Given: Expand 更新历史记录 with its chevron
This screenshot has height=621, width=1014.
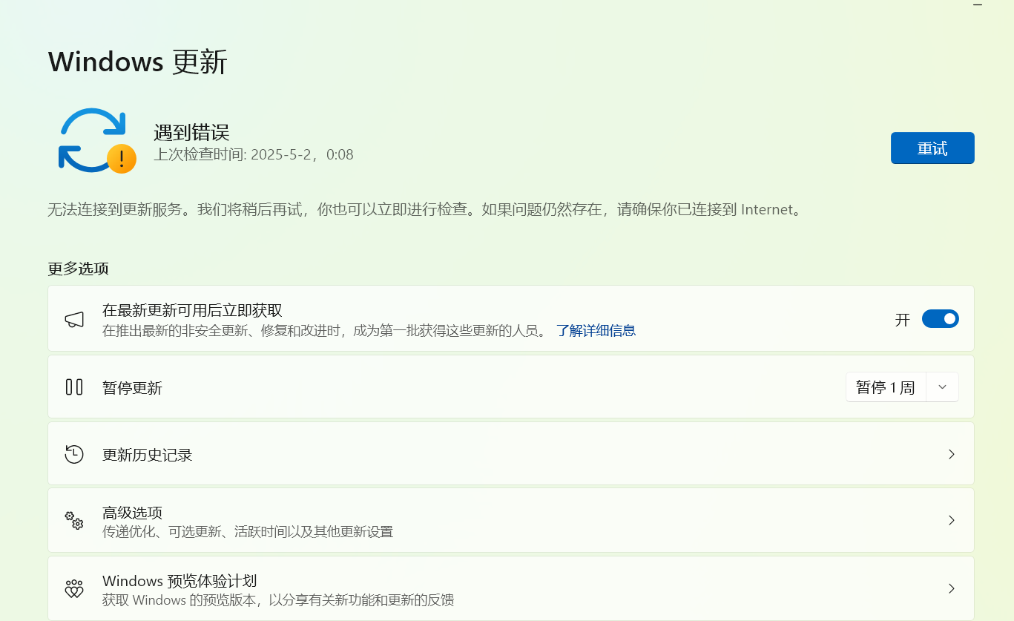Looking at the screenshot, I should point(951,454).
